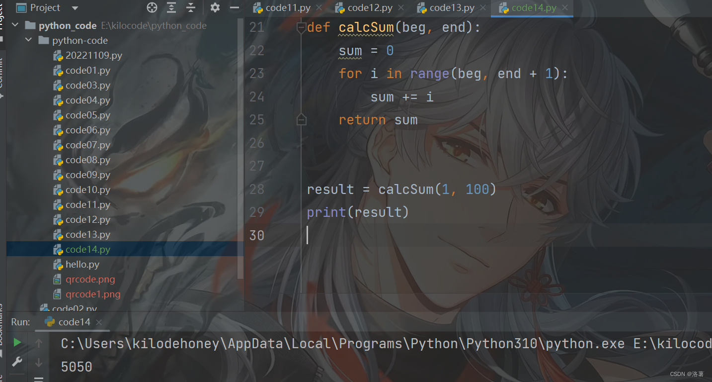Select code11.py in project tree
712x382 pixels.
tap(88, 204)
